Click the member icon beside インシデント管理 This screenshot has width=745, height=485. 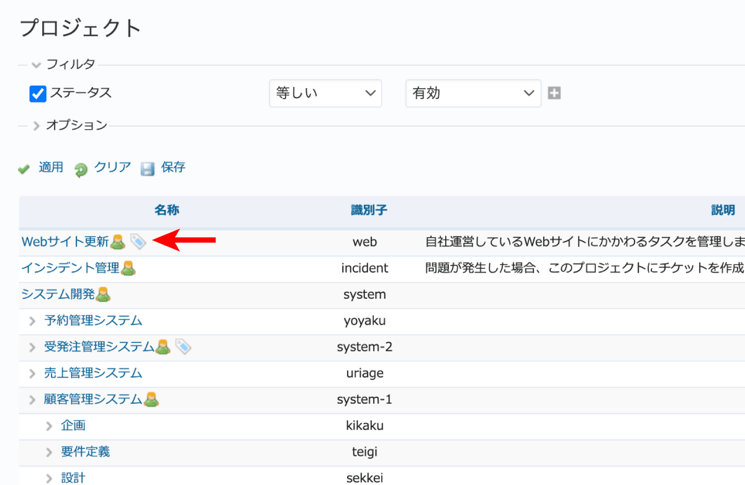click(x=128, y=268)
